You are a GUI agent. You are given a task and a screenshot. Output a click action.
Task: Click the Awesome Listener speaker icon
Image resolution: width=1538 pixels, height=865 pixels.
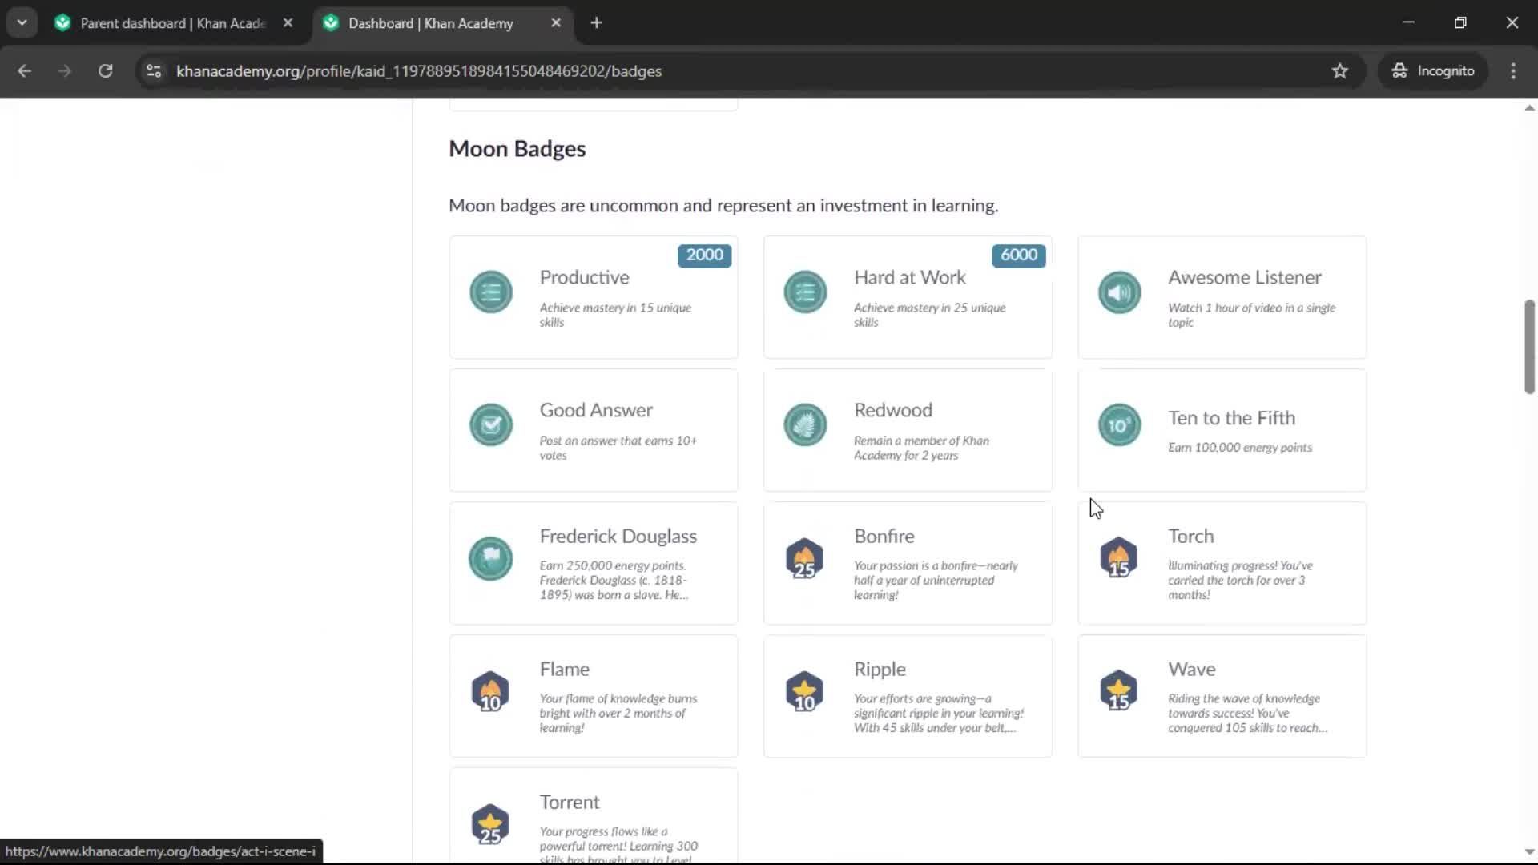(x=1119, y=292)
